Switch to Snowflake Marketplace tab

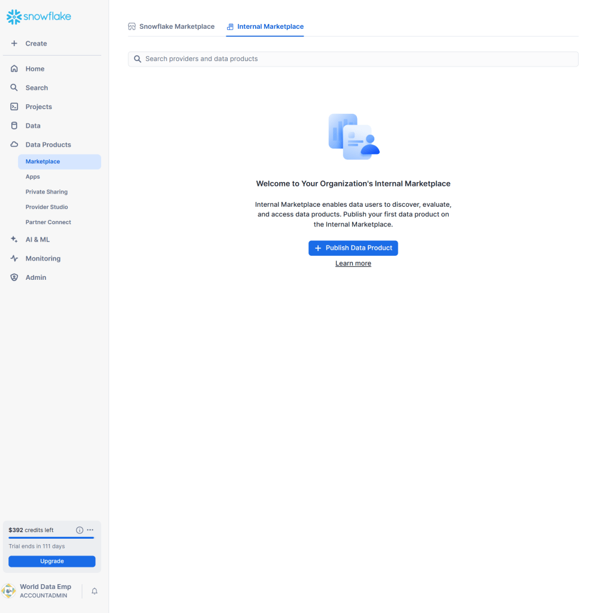click(x=171, y=27)
